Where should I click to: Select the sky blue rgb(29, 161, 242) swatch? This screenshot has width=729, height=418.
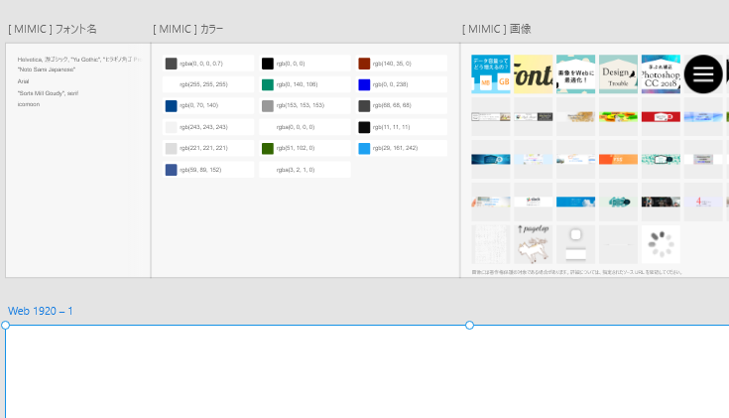tap(364, 148)
